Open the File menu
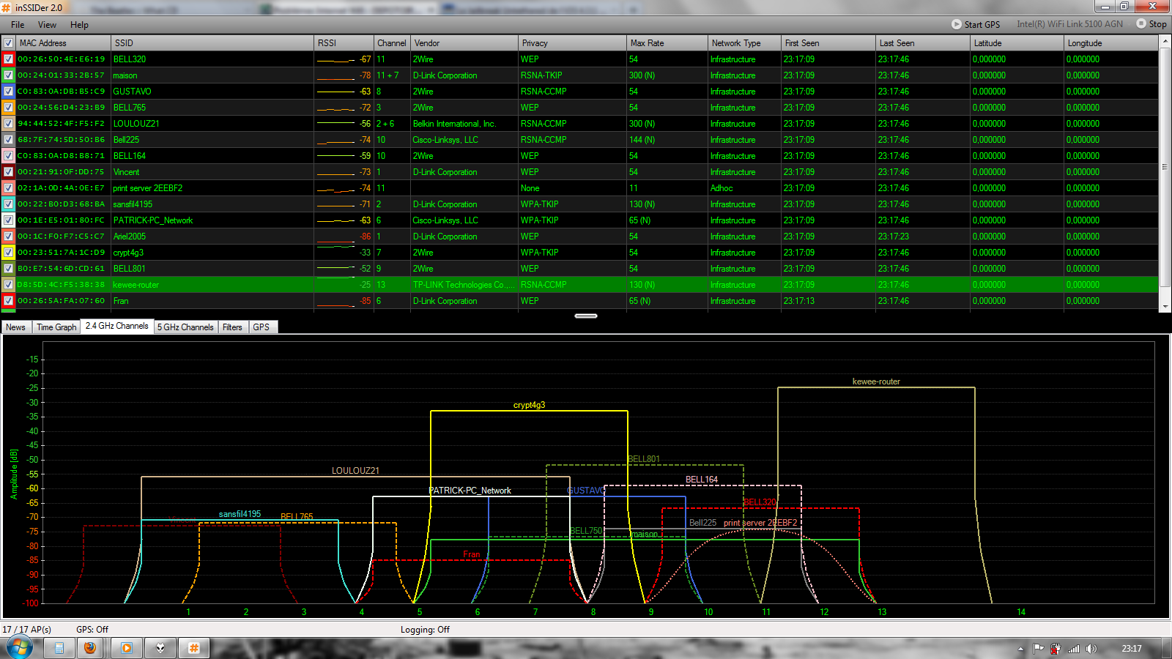This screenshot has width=1172, height=659. (18, 25)
